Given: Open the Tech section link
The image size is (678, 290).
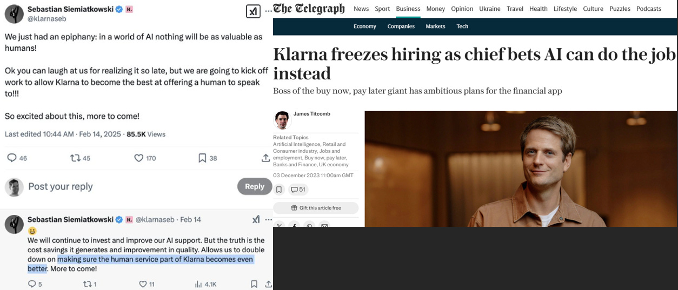Looking at the screenshot, I should (x=462, y=26).
